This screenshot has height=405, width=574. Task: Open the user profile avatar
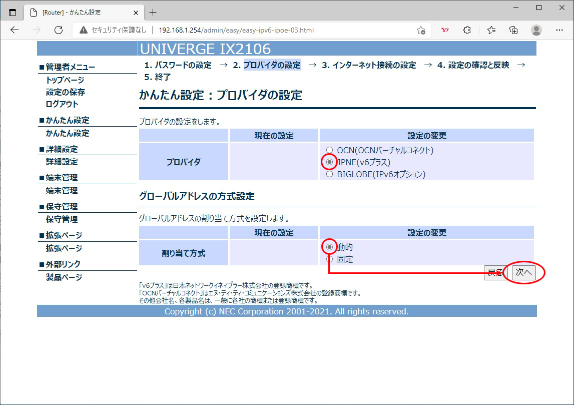click(536, 30)
